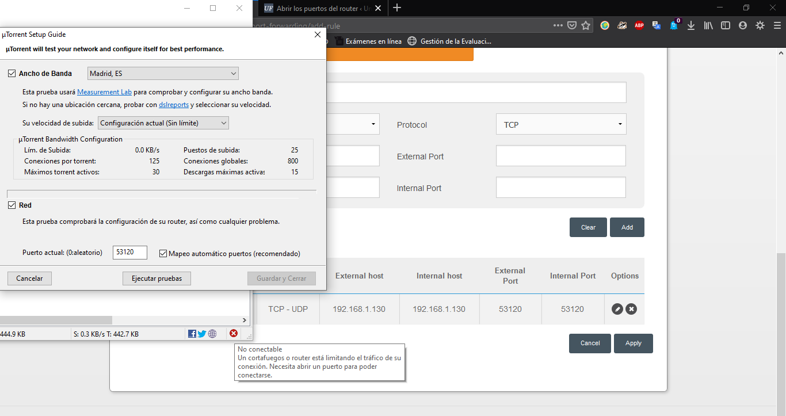Open the Protocol TCP dropdown
The image size is (786, 416).
[x=561, y=124]
